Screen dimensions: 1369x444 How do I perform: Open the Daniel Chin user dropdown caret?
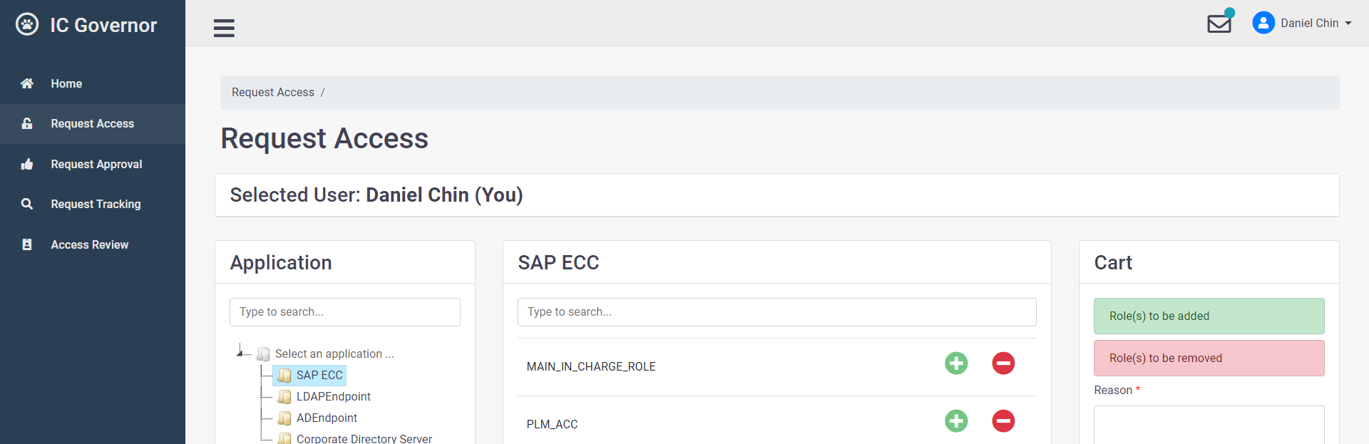click(x=1348, y=24)
